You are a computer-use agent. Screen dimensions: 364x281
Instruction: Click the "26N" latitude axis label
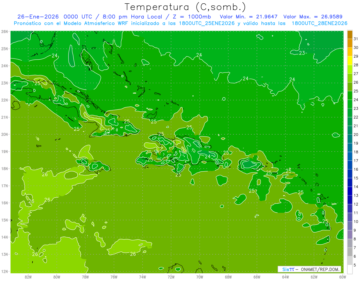tap(5, 32)
